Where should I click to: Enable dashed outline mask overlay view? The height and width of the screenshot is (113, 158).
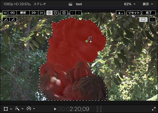coord(143,20)
